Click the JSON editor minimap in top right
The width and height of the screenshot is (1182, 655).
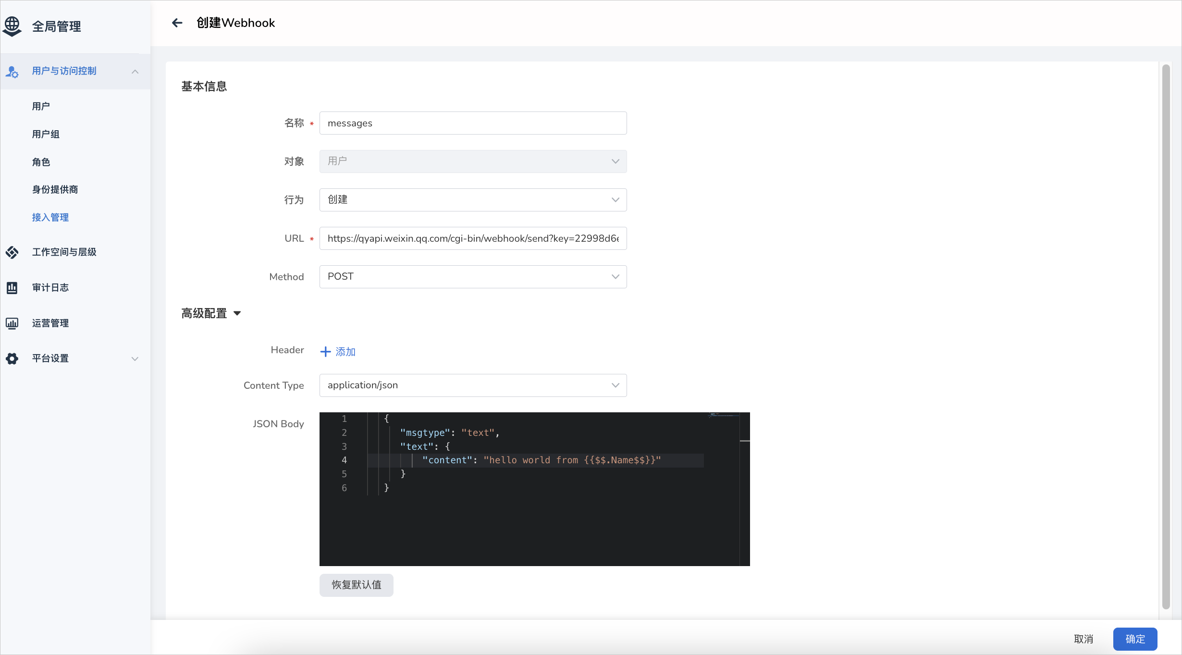pyautogui.click(x=724, y=415)
